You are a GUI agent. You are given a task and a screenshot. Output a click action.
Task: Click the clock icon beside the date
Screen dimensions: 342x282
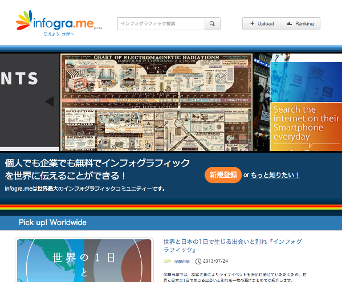(198, 261)
